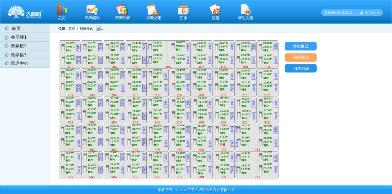Click the 版权所有 copyright footer text
The image size is (392, 194).
pyautogui.click(x=165, y=190)
